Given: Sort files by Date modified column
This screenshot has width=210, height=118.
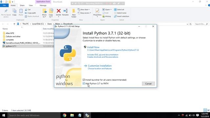Looking at the screenshot, I should pos(48,29).
